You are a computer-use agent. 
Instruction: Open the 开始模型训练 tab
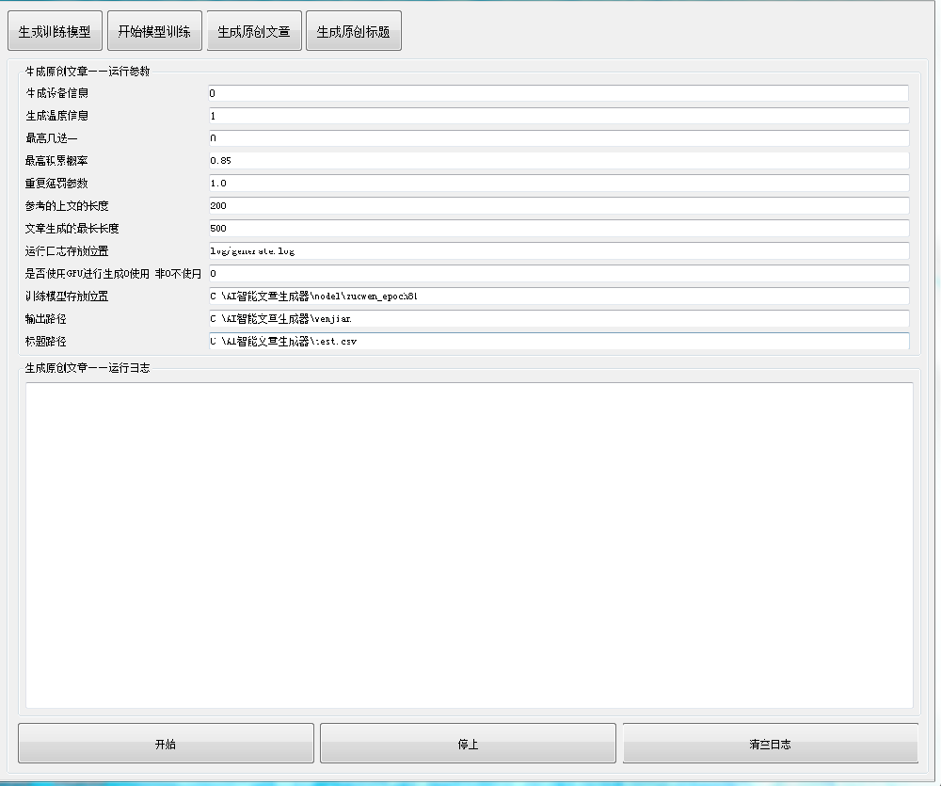(154, 31)
